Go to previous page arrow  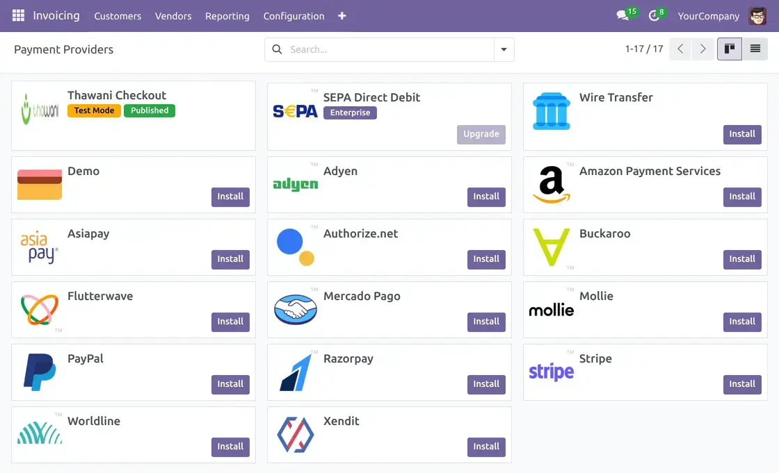click(680, 49)
